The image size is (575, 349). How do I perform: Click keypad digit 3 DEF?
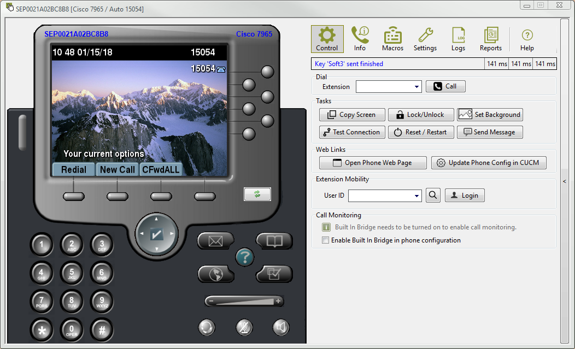point(102,245)
